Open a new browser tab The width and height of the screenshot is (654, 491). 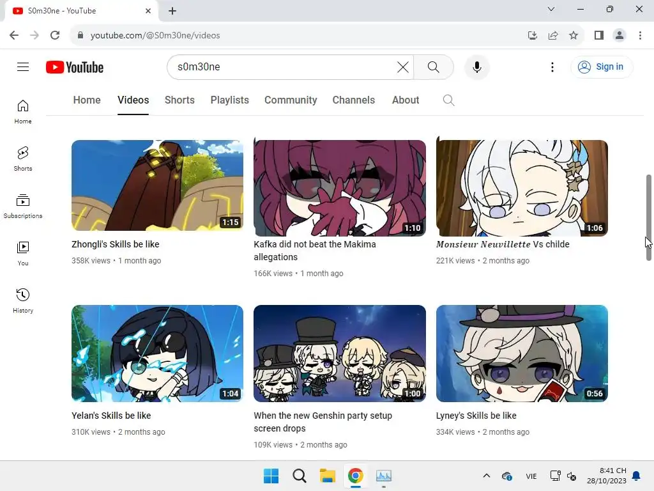[x=172, y=11]
